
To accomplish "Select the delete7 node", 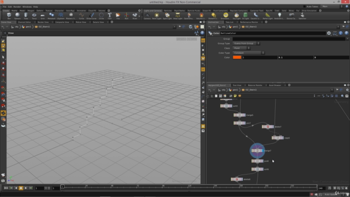I will 267,126.
